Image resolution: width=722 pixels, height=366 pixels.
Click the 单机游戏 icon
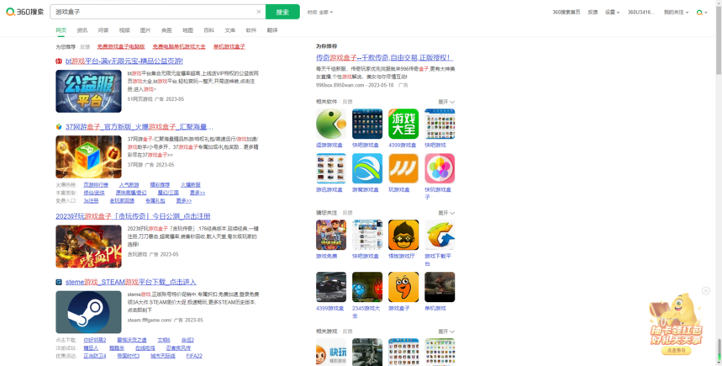(440, 287)
